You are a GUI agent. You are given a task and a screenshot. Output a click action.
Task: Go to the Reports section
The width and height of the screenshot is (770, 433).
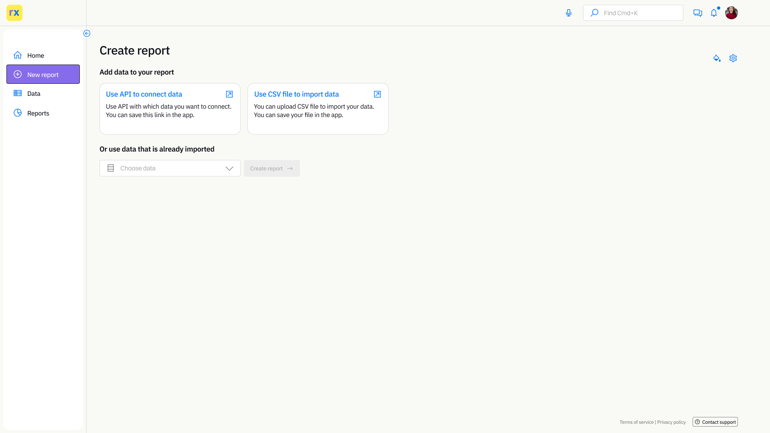point(43,113)
